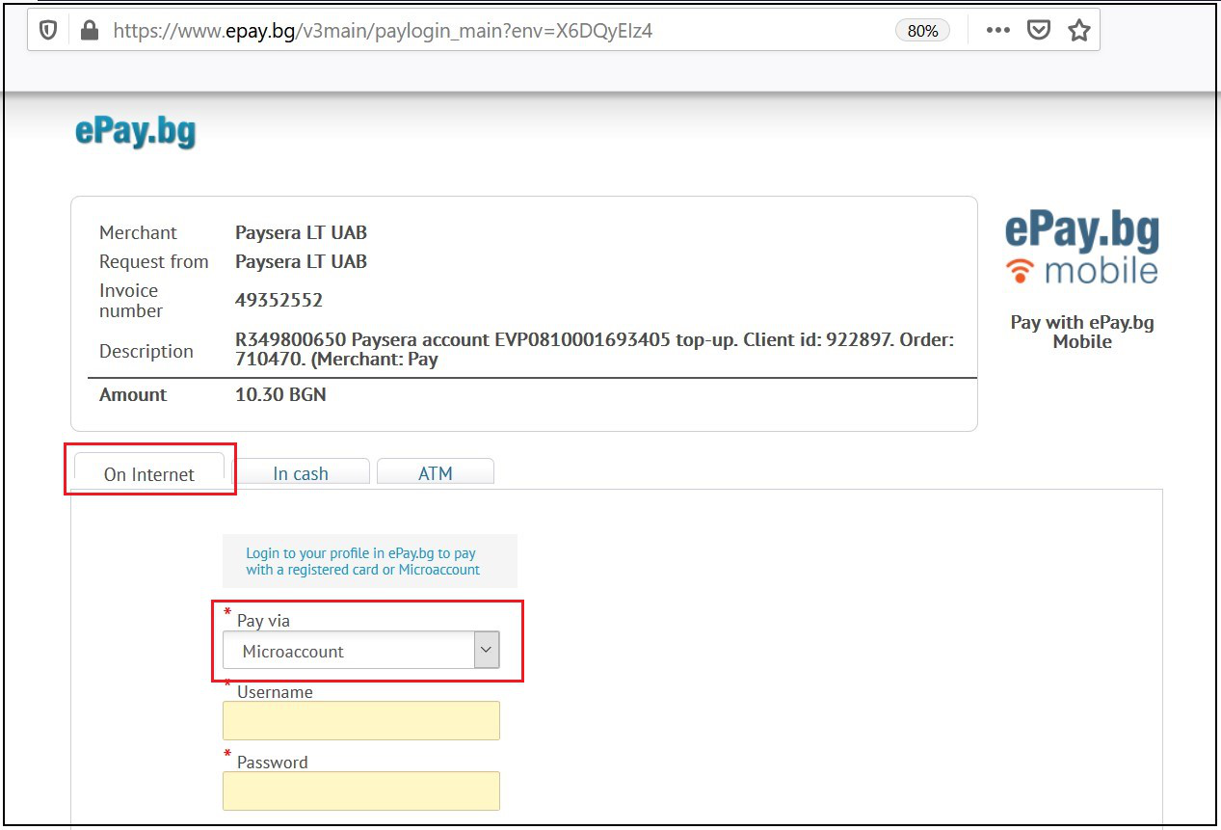1221x830 pixels.
Task: Select the amount 10.30 BGN
Action: [x=280, y=394]
